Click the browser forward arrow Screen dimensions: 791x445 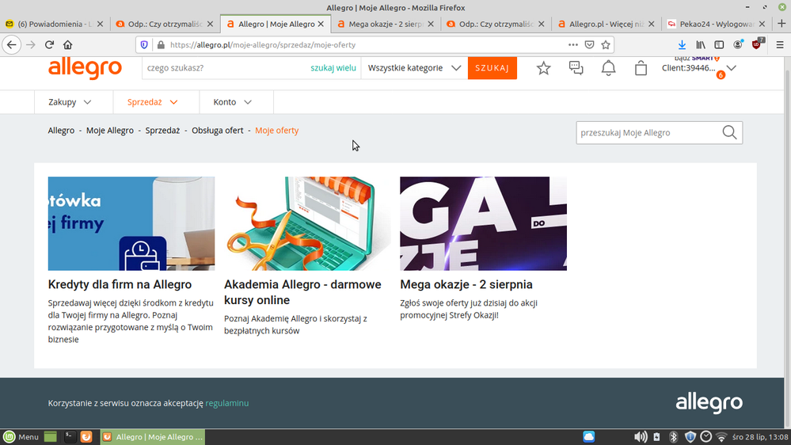coord(31,45)
